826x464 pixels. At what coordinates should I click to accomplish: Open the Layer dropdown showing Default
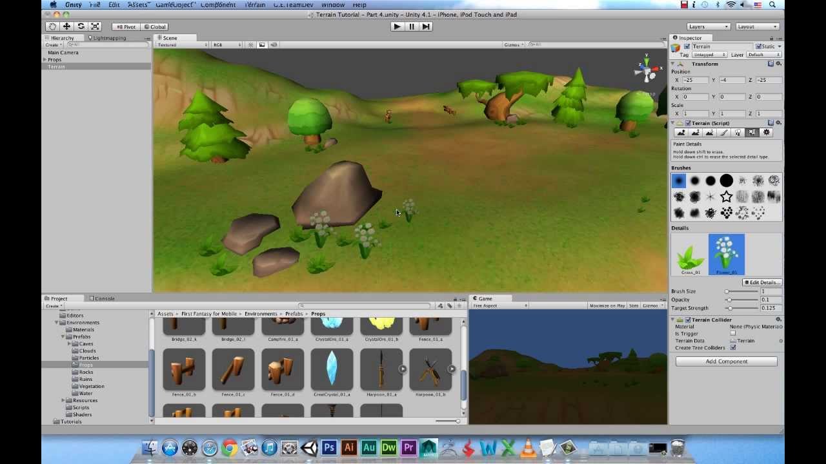click(x=764, y=55)
